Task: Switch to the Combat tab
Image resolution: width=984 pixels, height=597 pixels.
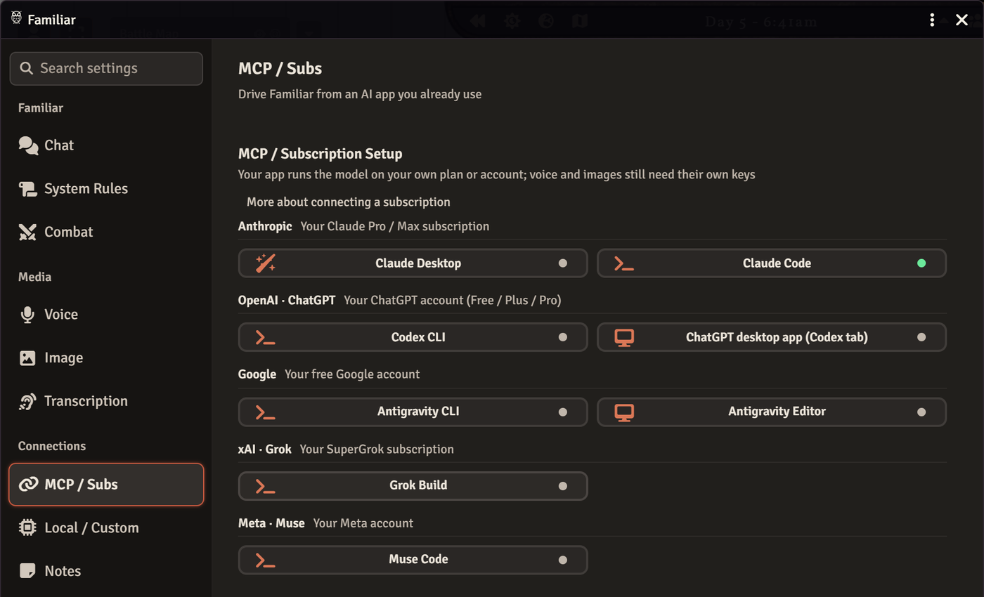Action: [106, 232]
